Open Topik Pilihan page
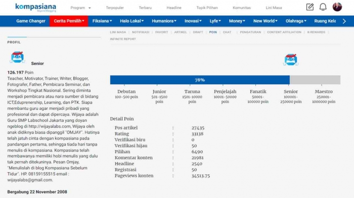The image size is (354, 198). point(207,8)
